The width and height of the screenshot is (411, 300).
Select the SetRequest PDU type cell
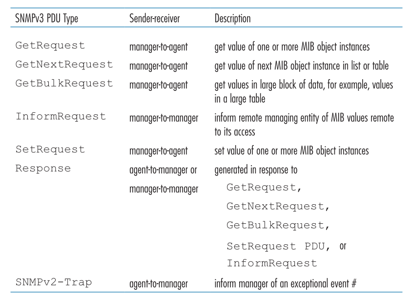(x=50, y=150)
